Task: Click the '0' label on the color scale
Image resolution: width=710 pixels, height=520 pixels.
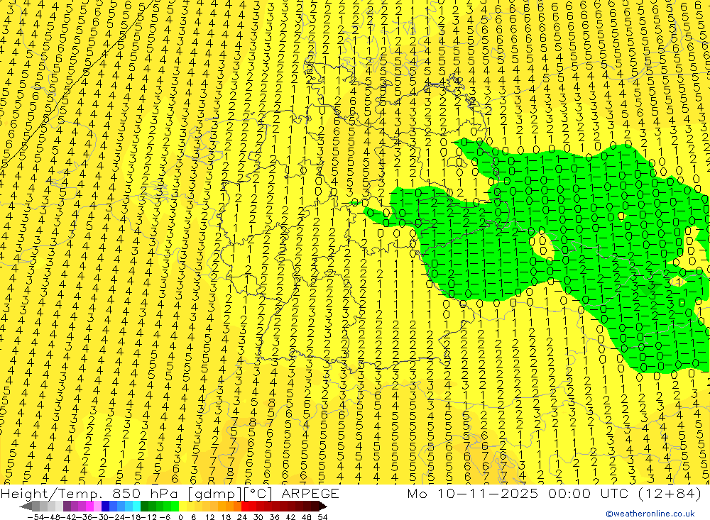Action: point(180,517)
